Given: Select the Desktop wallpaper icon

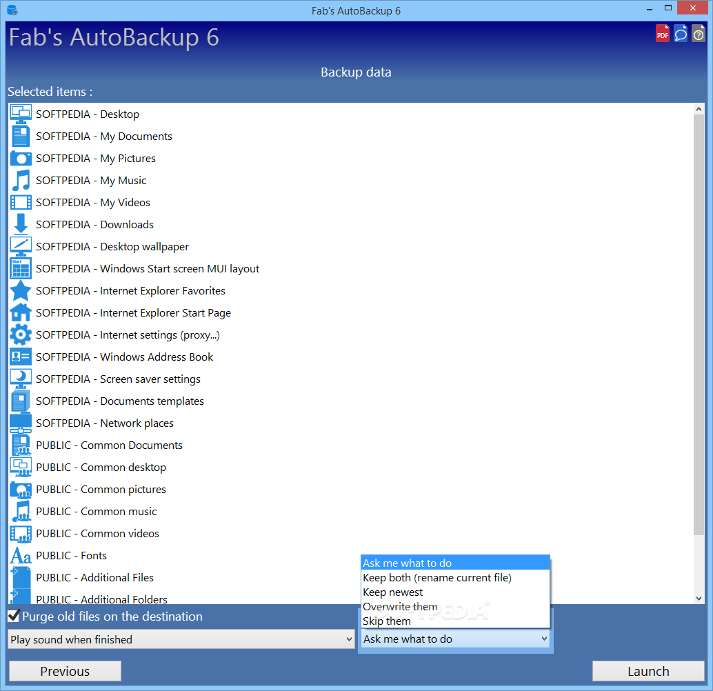Looking at the screenshot, I should click(21, 247).
